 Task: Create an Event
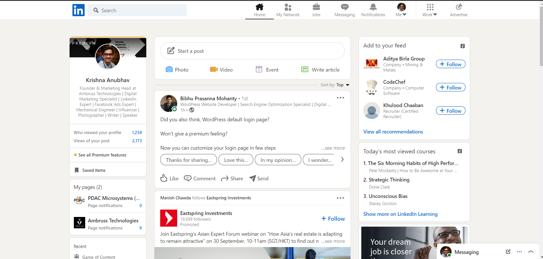click(267, 70)
